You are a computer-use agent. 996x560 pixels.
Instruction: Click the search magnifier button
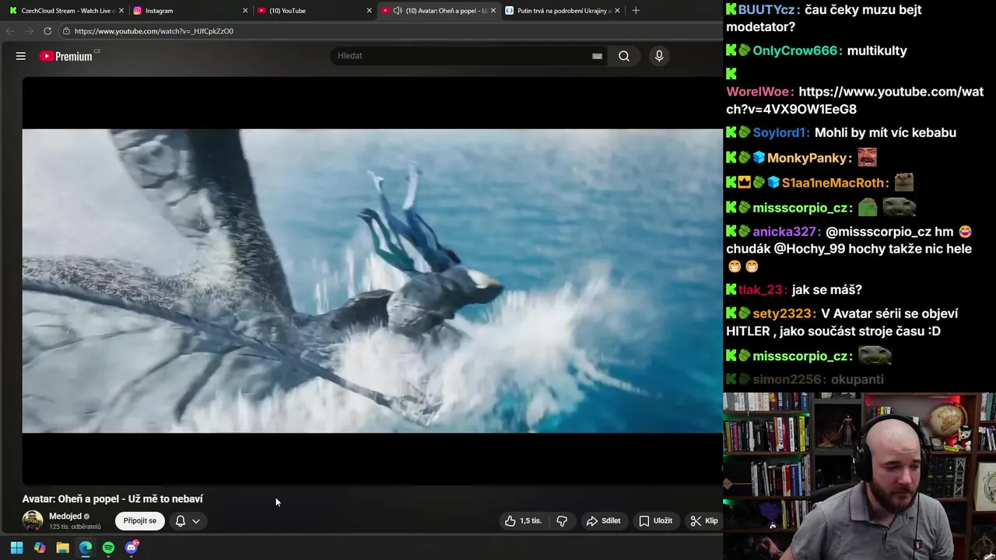point(624,56)
